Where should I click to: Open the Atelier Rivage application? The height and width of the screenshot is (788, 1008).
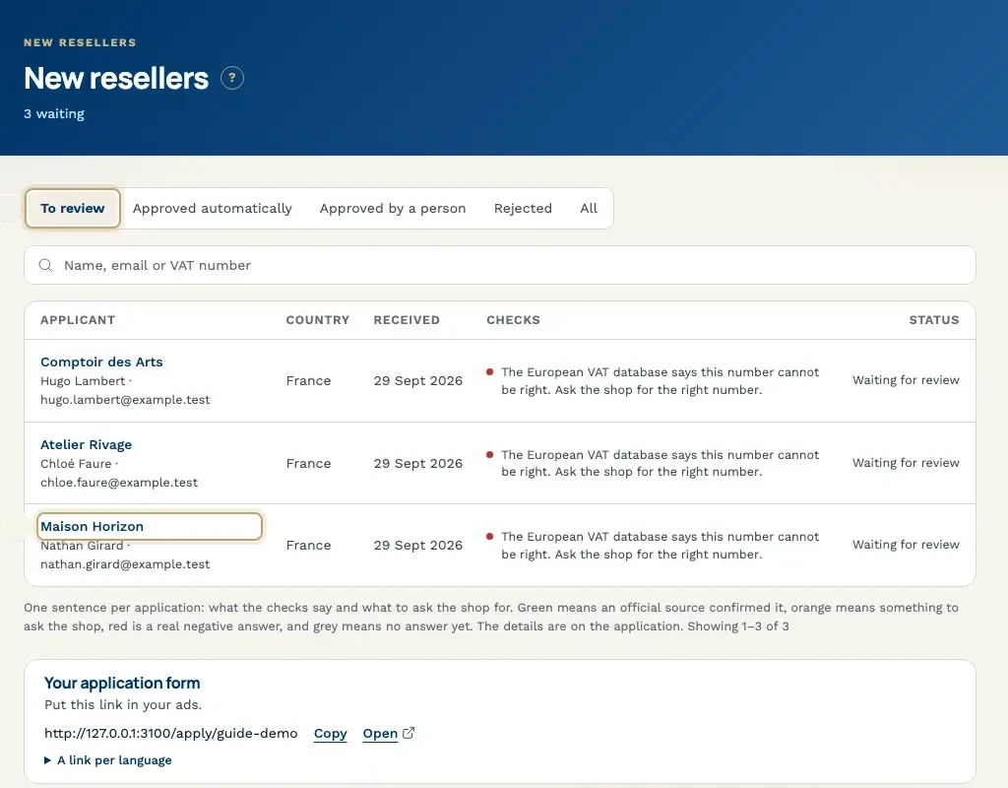click(x=87, y=444)
